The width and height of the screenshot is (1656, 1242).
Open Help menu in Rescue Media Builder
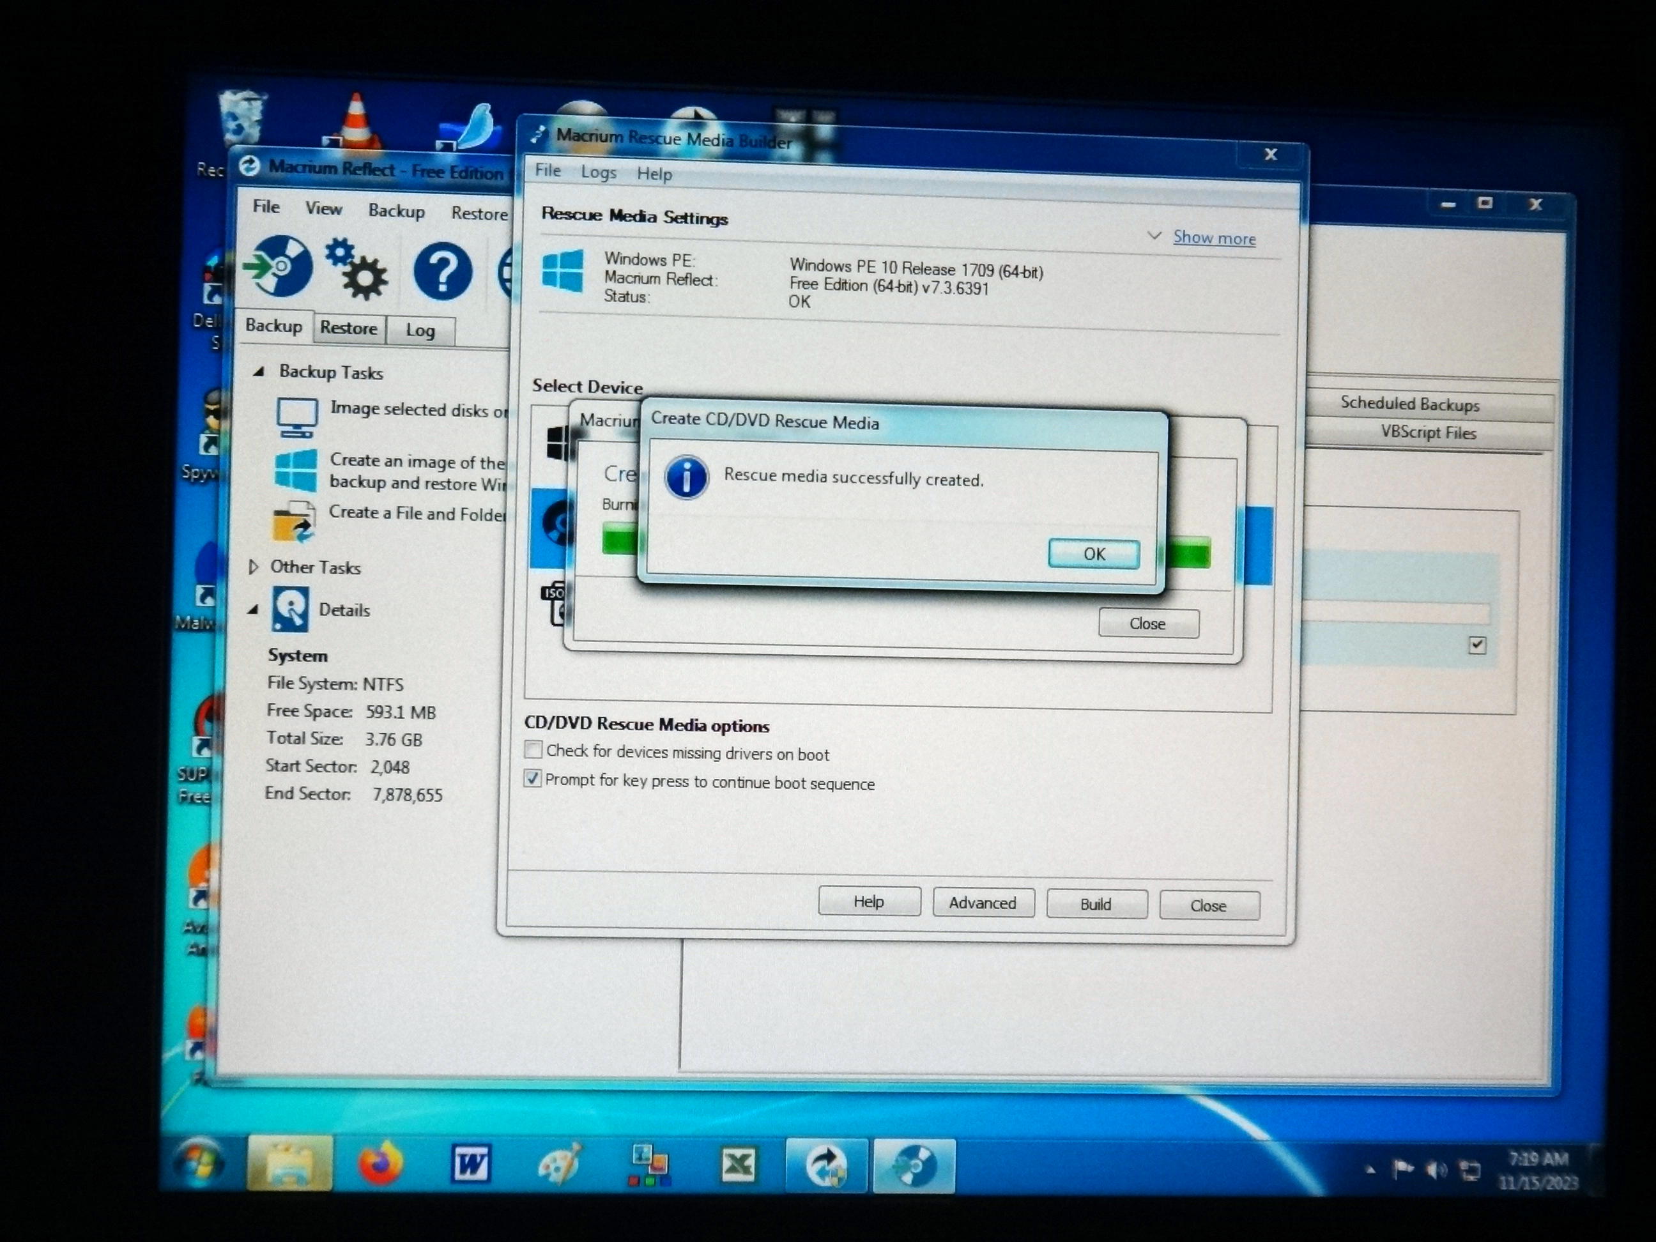(654, 174)
